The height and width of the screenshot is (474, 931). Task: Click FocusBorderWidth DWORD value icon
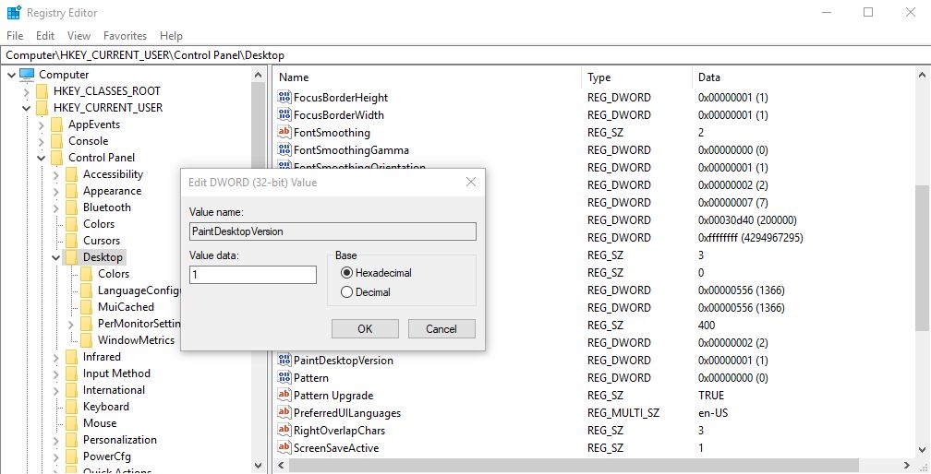pos(284,115)
